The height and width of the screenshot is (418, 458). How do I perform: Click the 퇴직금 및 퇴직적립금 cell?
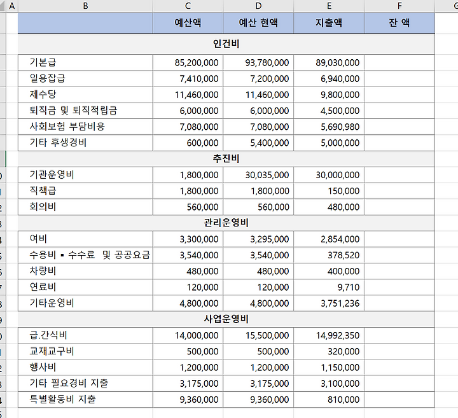coord(85,111)
